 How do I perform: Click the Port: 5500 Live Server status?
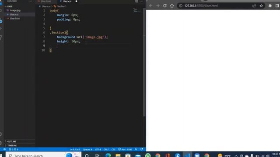[125, 149]
